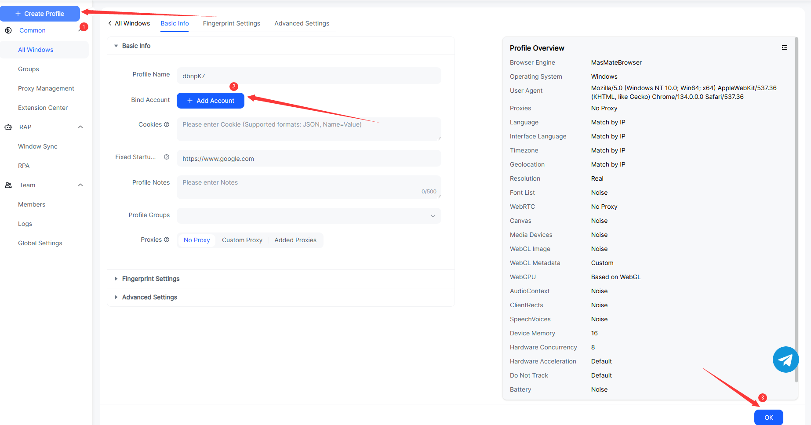Click the OK button to confirm
Viewport: 811px width, 425px height.
(x=768, y=417)
